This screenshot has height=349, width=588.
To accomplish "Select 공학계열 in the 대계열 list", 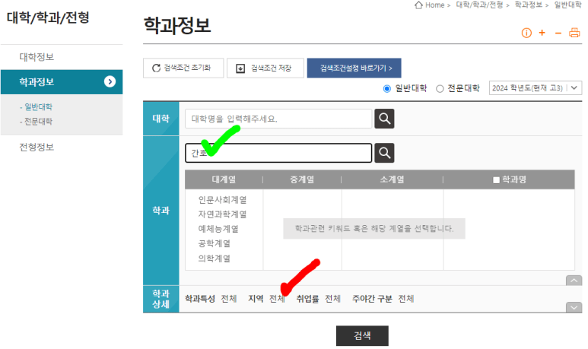I will click(x=214, y=243).
